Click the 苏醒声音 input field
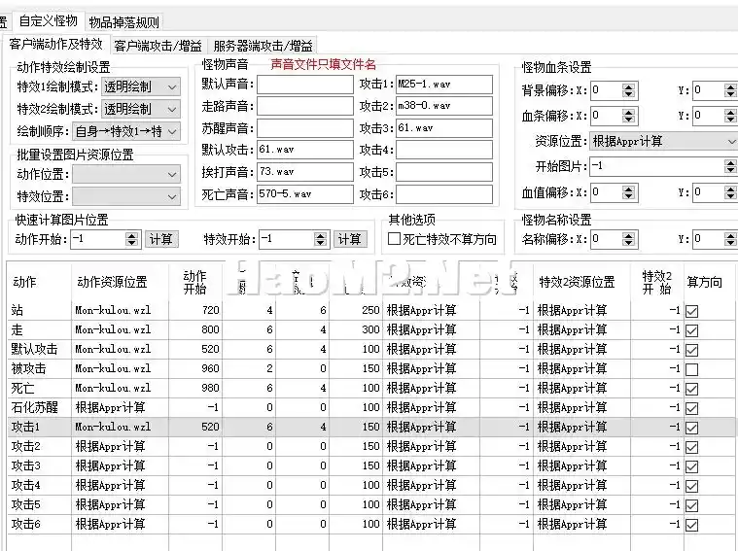Image resolution: width=738 pixels, height=551 pixels. [305, 128]
